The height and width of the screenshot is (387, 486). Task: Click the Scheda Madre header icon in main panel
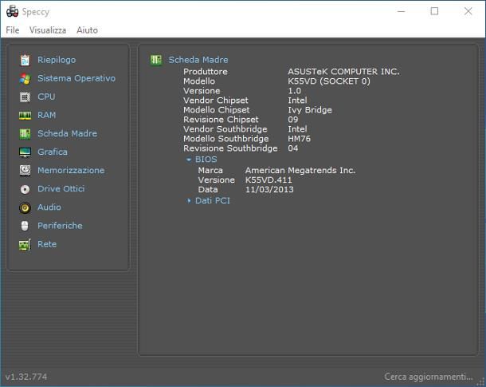156,60
